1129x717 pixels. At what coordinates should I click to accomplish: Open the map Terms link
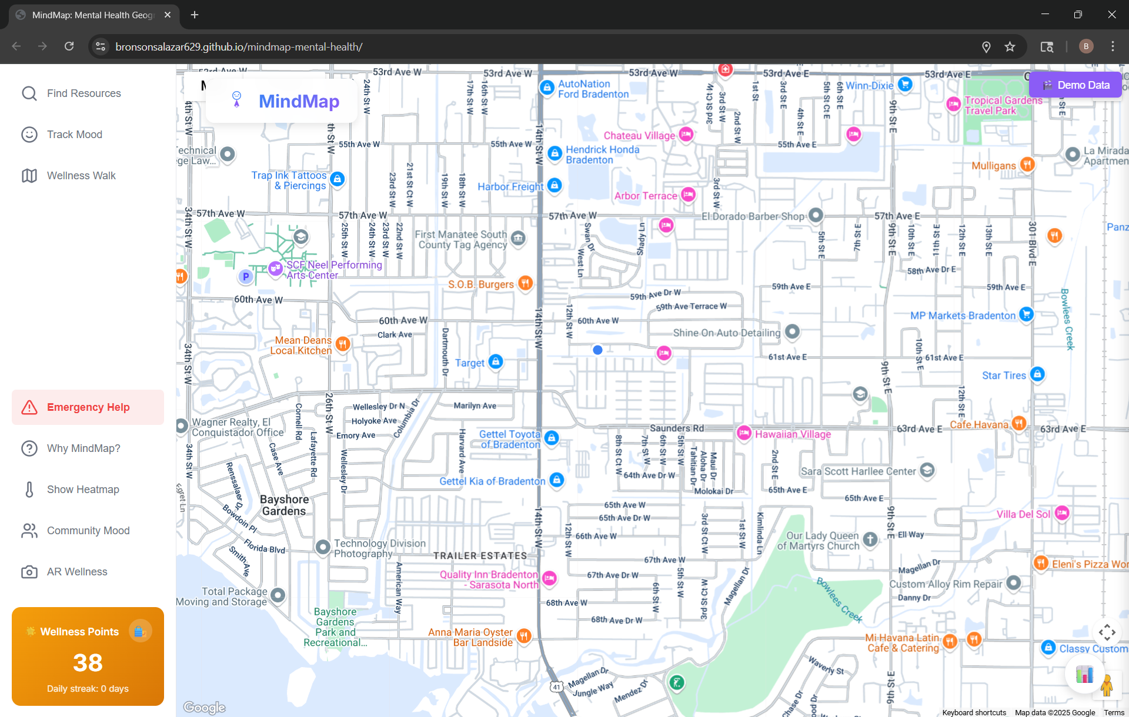coord(1114,712)
